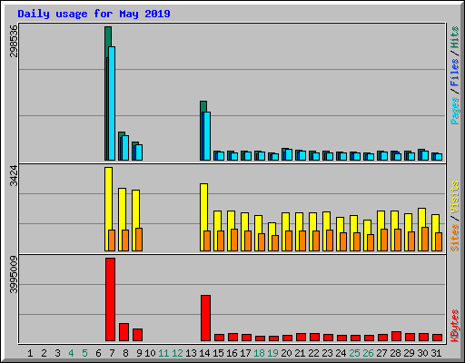Click day label 6 on the x-axis
465x363 pixels.
[x=98, y=353]
